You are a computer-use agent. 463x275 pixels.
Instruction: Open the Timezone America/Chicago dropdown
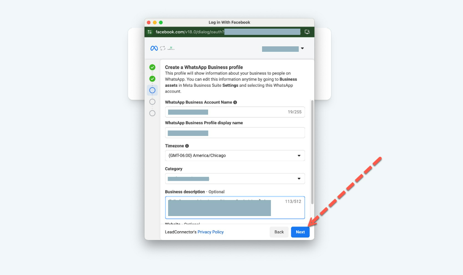235,155
